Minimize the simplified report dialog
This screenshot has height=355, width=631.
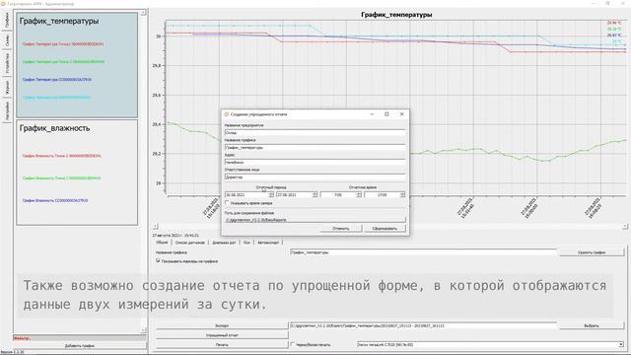372,114
